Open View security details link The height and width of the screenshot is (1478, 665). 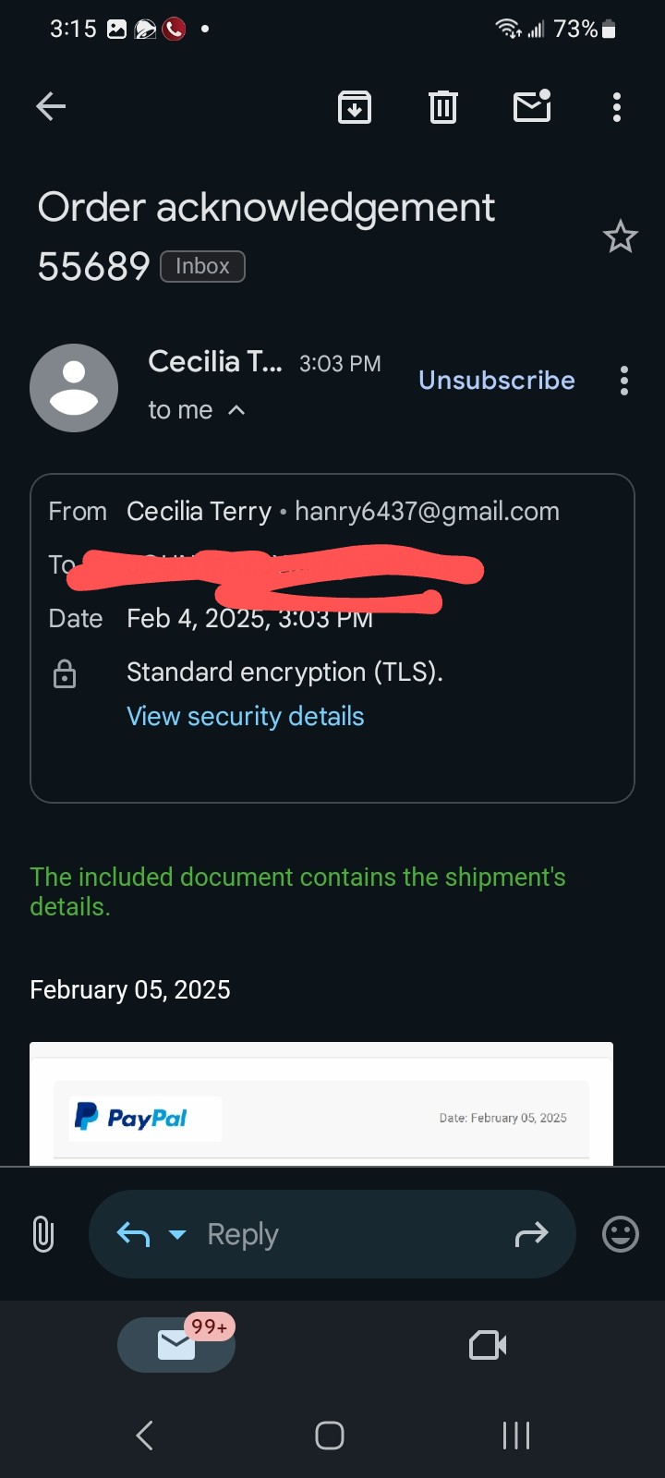pyautogui.click(x=246, y=717)
